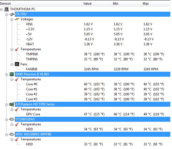Screen dimensions: 172x149
Task: Click the Voltages group label
Action: 27,19
